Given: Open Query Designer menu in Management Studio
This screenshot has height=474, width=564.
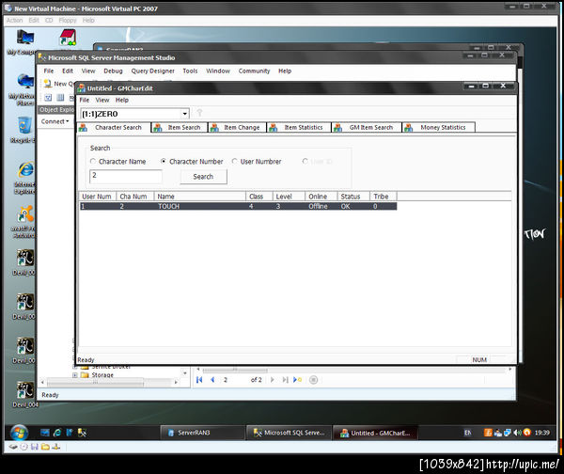Looking at the screenshot, I should pyautogui.click(x=152, y=71).
